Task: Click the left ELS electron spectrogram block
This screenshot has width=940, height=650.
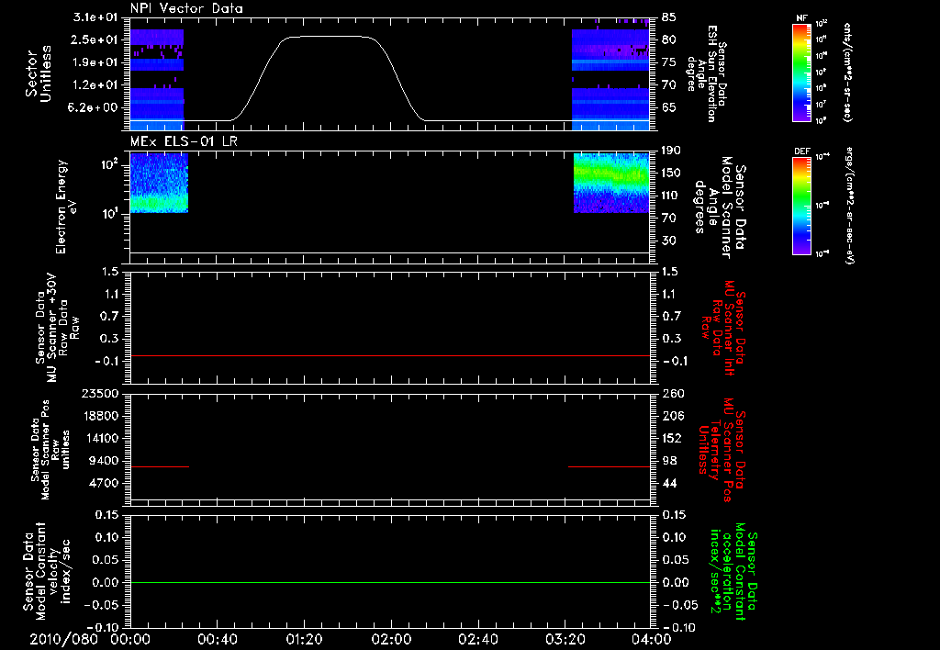Action: [159, 183]
